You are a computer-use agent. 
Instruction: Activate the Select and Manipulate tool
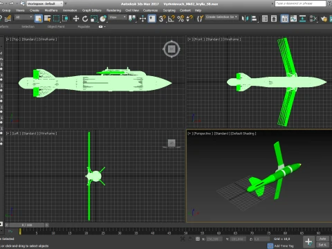click(x=142, y=19)
